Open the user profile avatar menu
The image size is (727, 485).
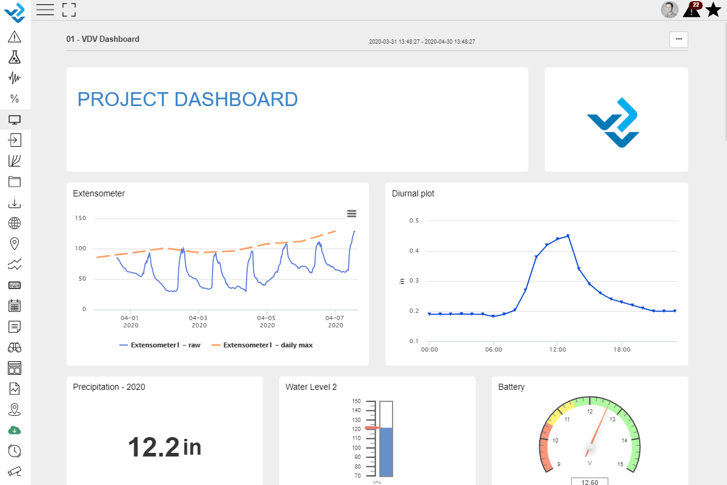[x=669, y=10]
